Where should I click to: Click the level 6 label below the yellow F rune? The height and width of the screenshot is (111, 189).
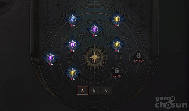coord(117,51)
